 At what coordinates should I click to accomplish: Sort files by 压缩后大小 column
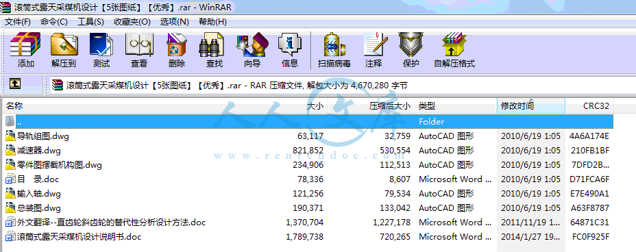coord(371,106)
